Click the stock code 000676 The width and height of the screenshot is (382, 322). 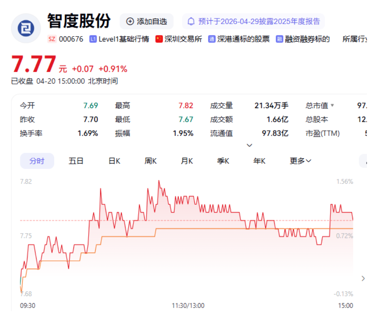[71, 39]
